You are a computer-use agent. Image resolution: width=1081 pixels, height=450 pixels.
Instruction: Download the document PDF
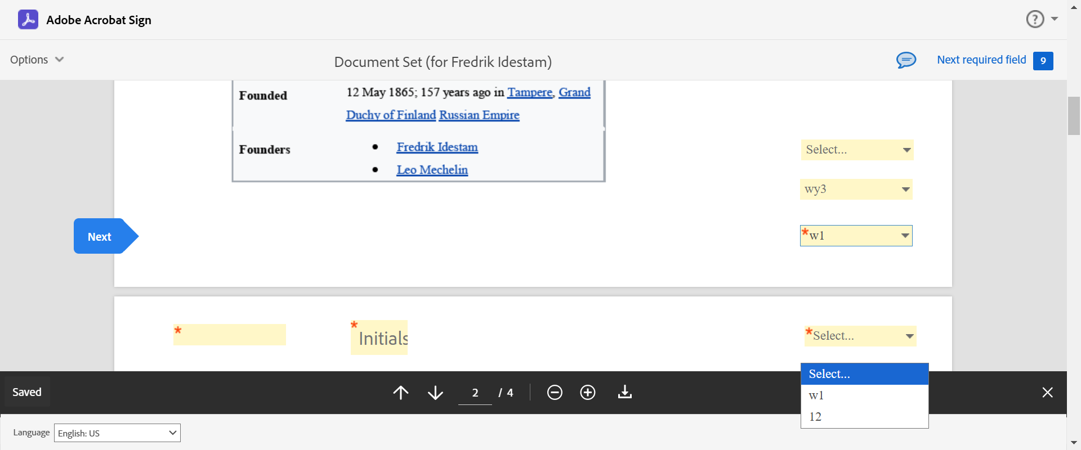tap(625, 391)
